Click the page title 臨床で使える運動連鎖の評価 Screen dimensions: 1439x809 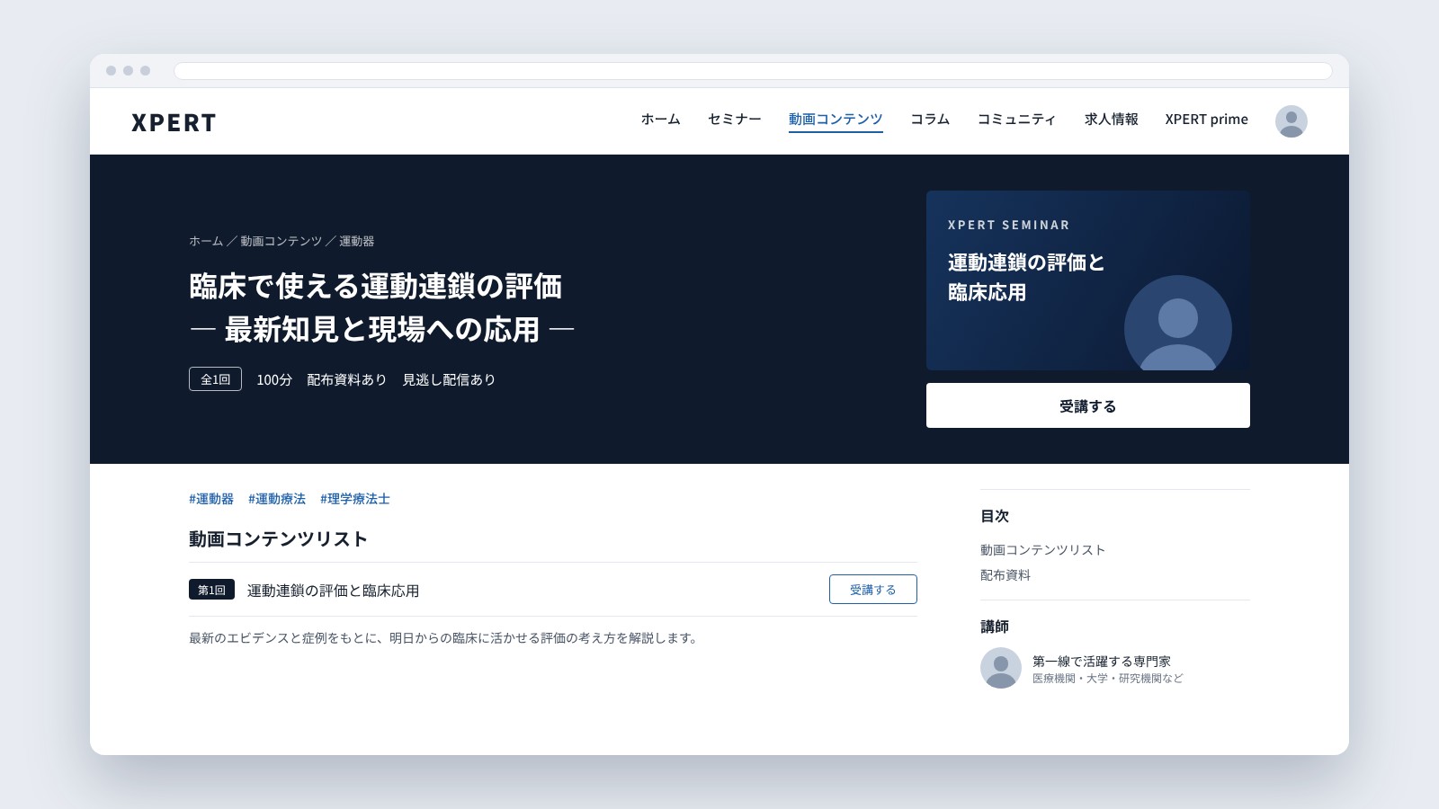point(375,287)
